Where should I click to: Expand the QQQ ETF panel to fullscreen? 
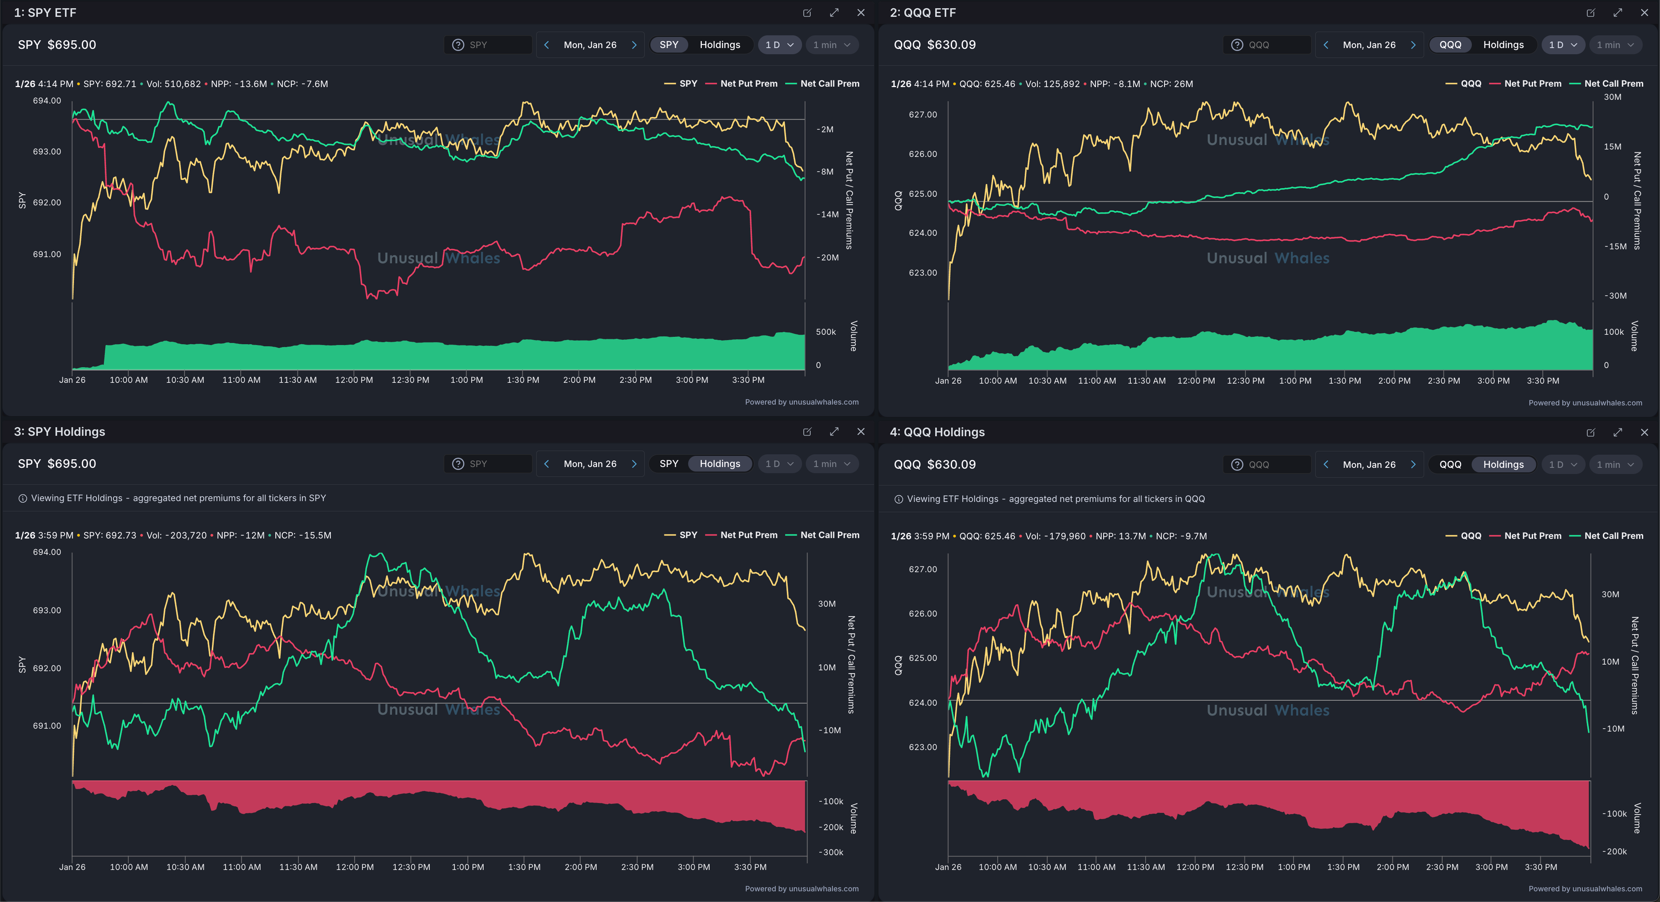click(1617, 13)
